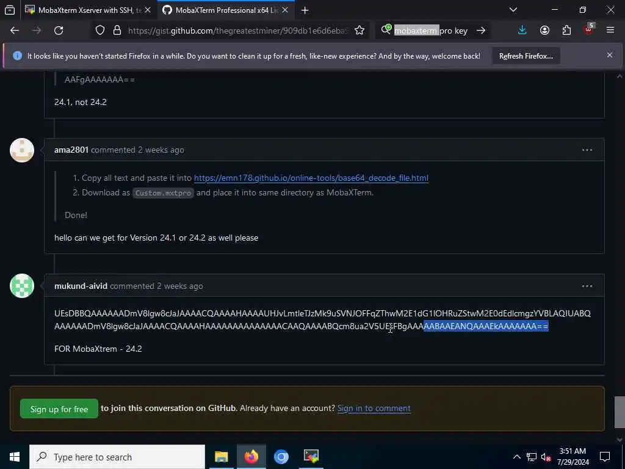Open Chromium browser from the taskbar

tap(281, 457)
